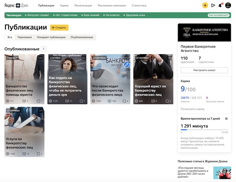Switch to the Опубликованные tab

[x=82, y=37]
